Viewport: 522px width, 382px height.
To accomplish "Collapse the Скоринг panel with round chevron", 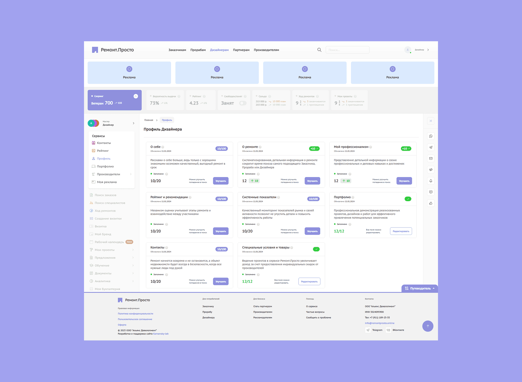I will pos(136,96).
